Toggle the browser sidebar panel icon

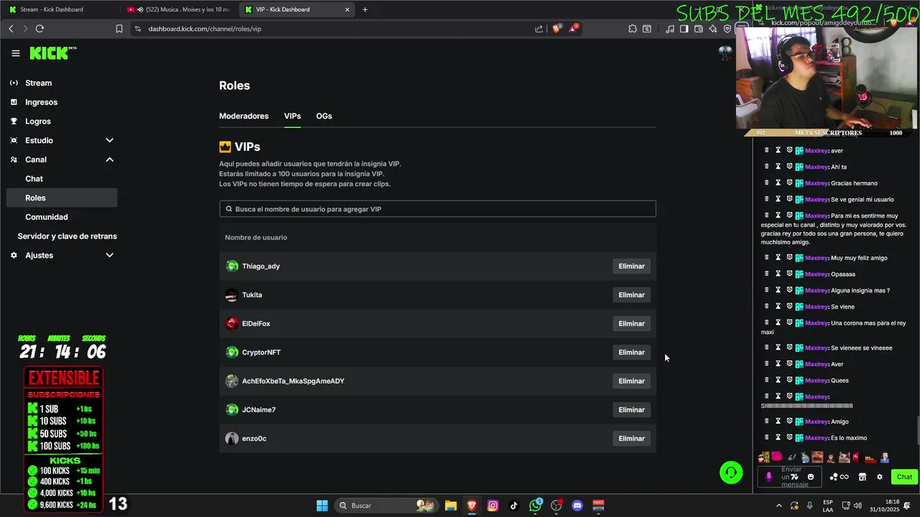(x=684, y=29)
